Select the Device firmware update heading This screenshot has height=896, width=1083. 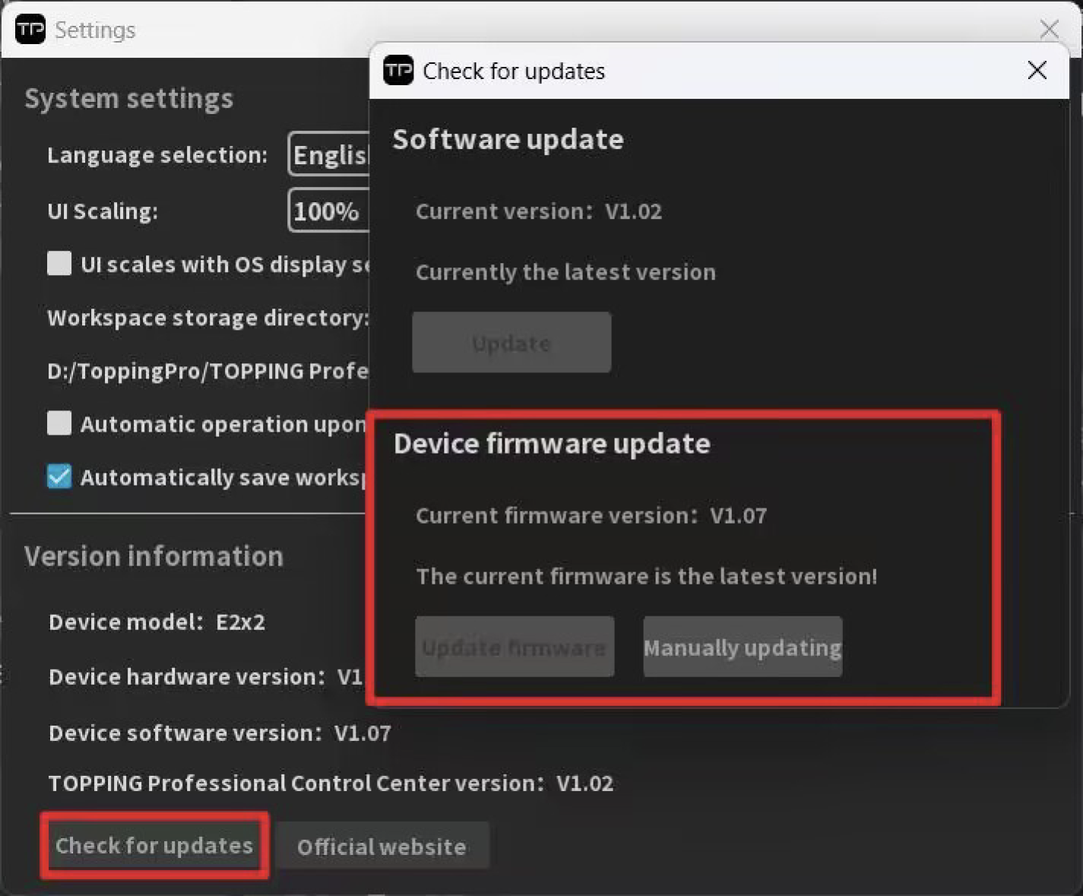click(x=552, y=443)
